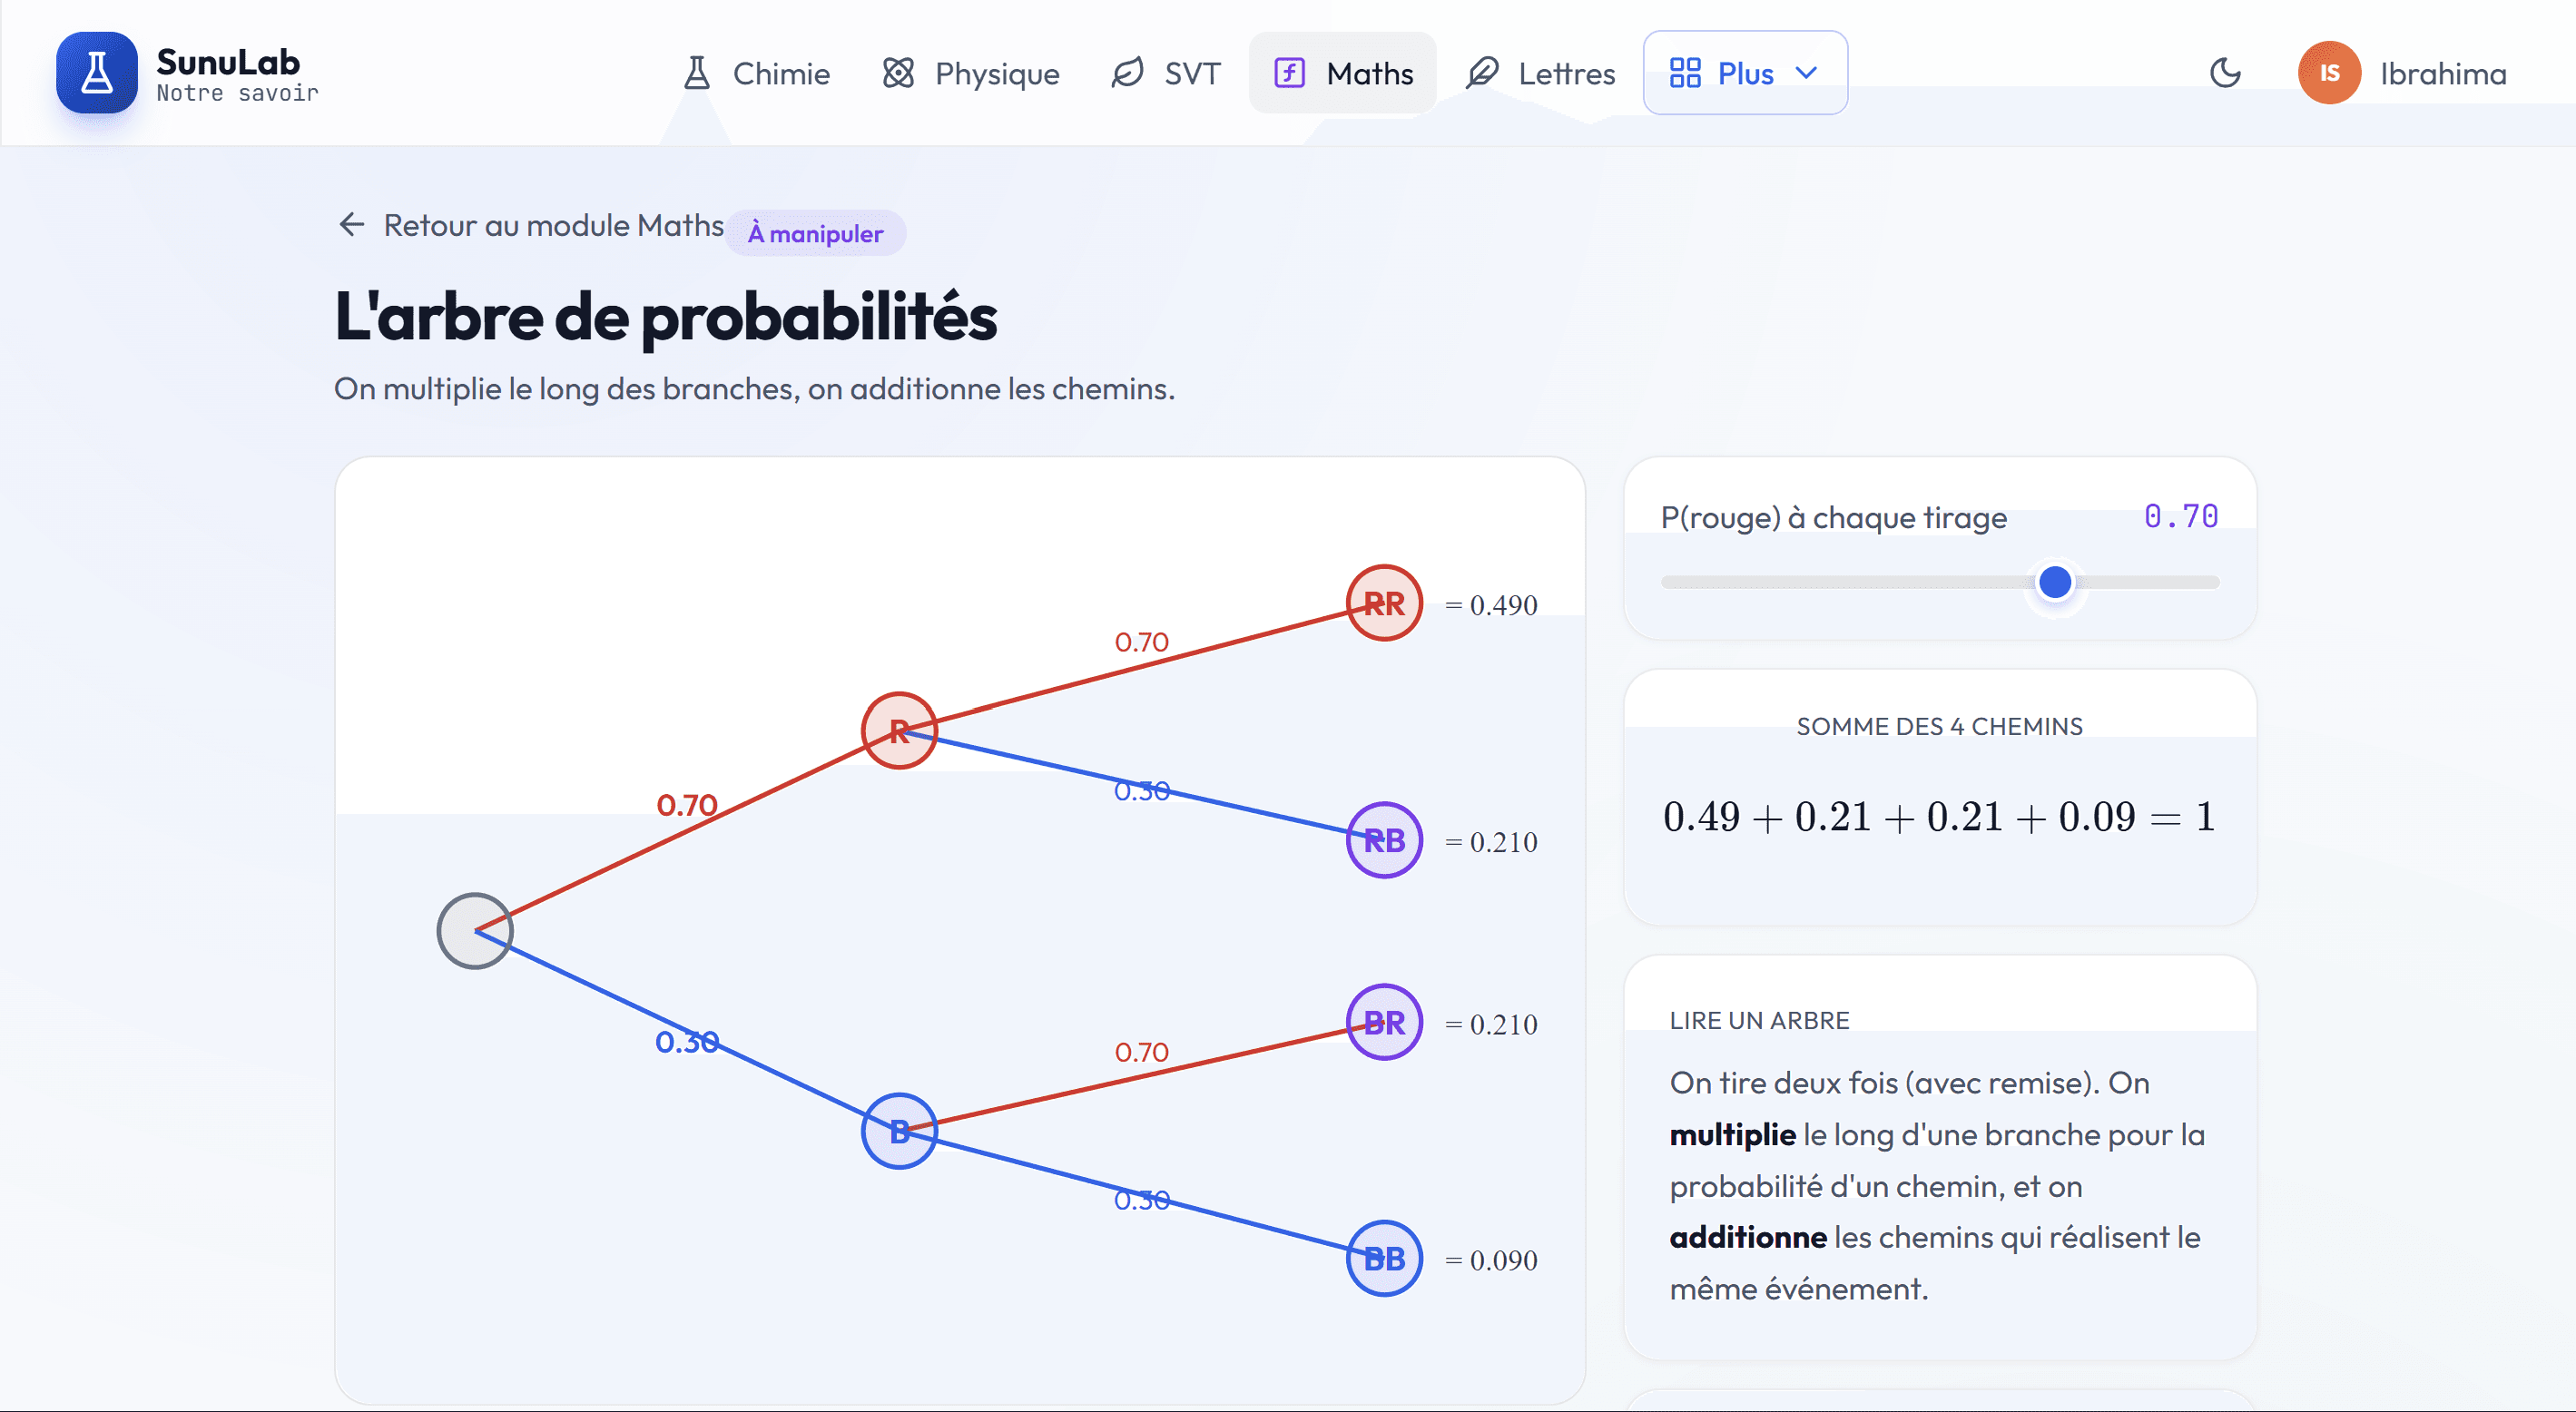
Task: Select the BB outcome node
Action: coord(1384,1259)
